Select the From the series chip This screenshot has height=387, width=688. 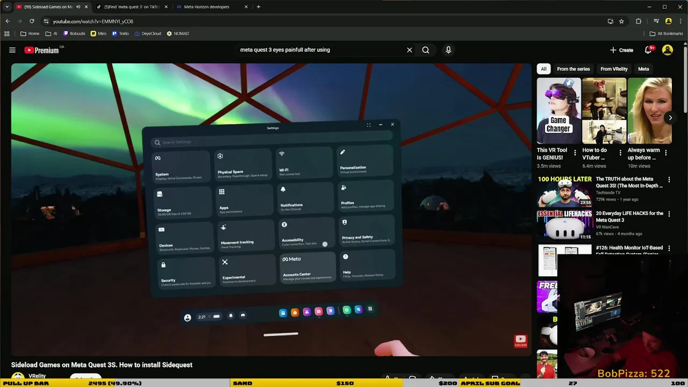click(573, 69)
